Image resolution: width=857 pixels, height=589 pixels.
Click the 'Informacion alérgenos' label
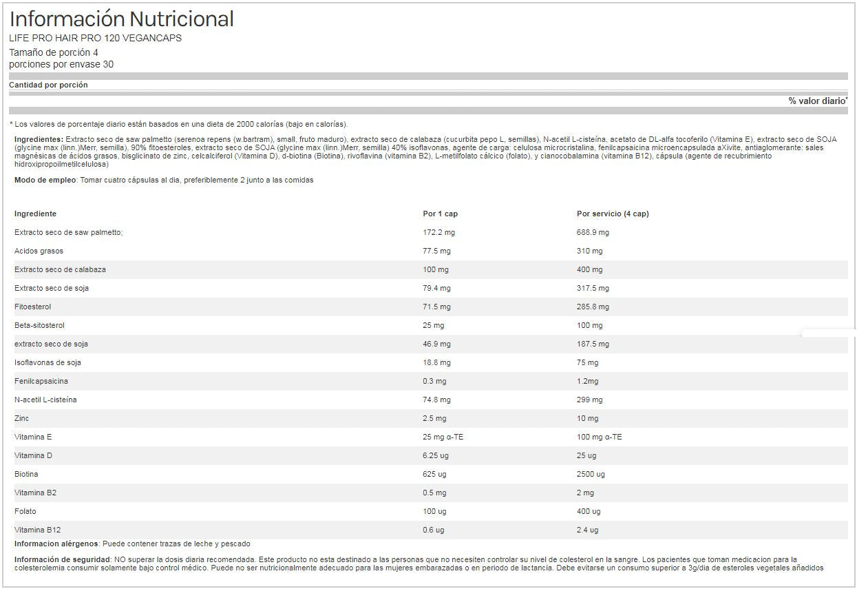[x=57, y=544]
